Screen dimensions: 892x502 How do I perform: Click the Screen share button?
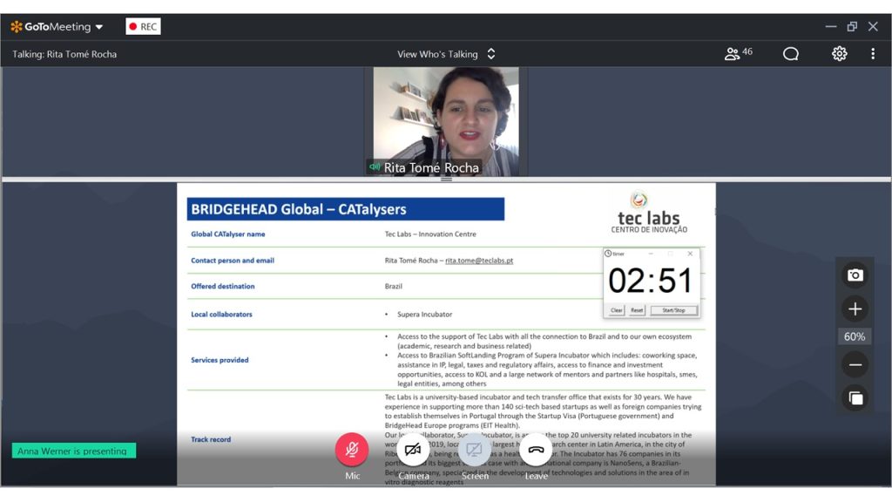[475, 450]
